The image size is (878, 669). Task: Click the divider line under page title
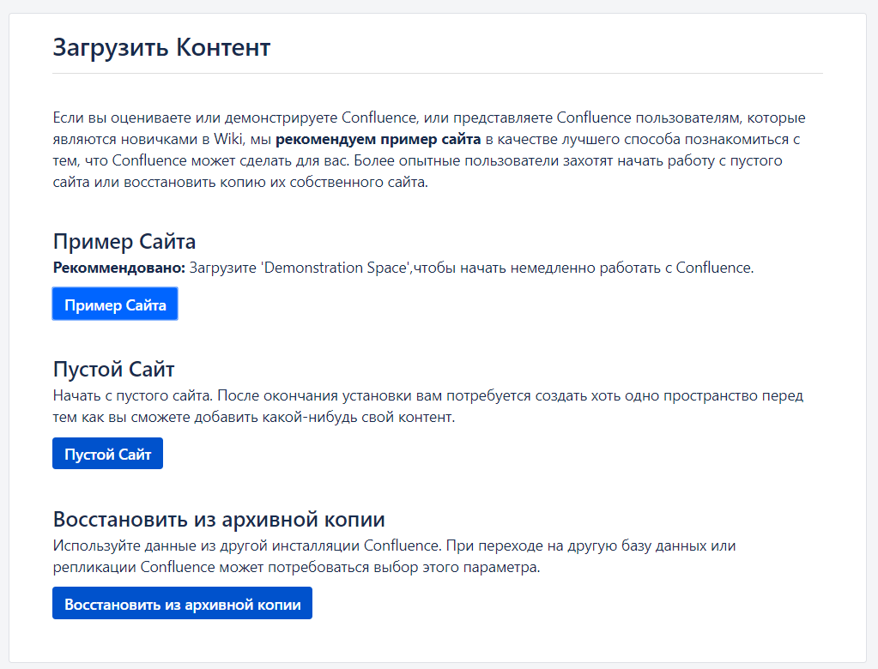[438, 74]
